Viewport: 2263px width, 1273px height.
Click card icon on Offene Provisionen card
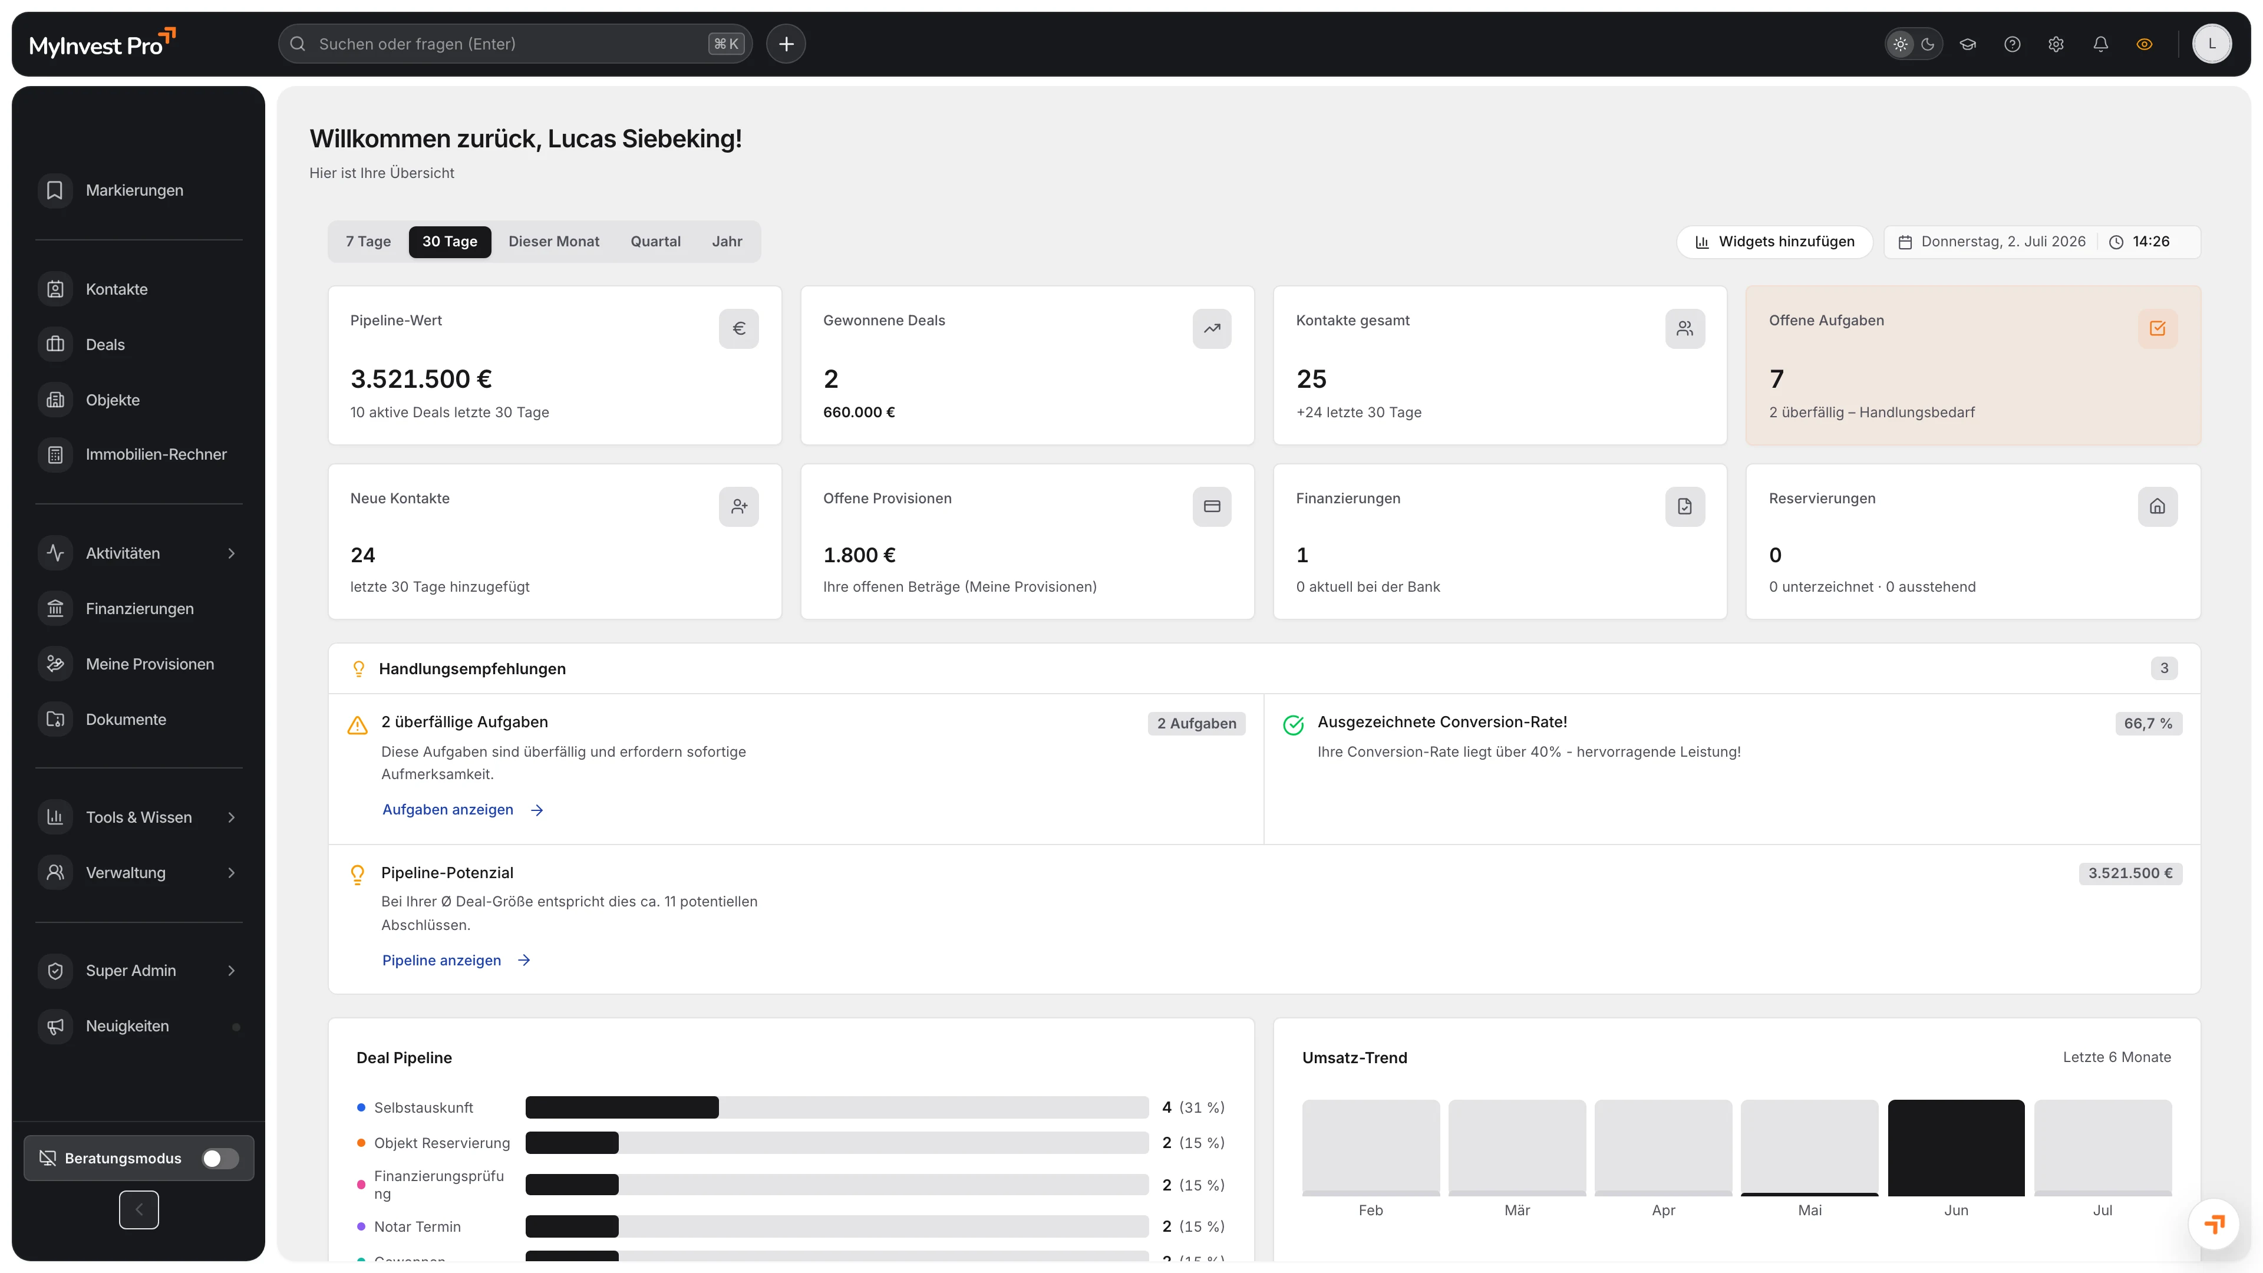coord(1212,507)
